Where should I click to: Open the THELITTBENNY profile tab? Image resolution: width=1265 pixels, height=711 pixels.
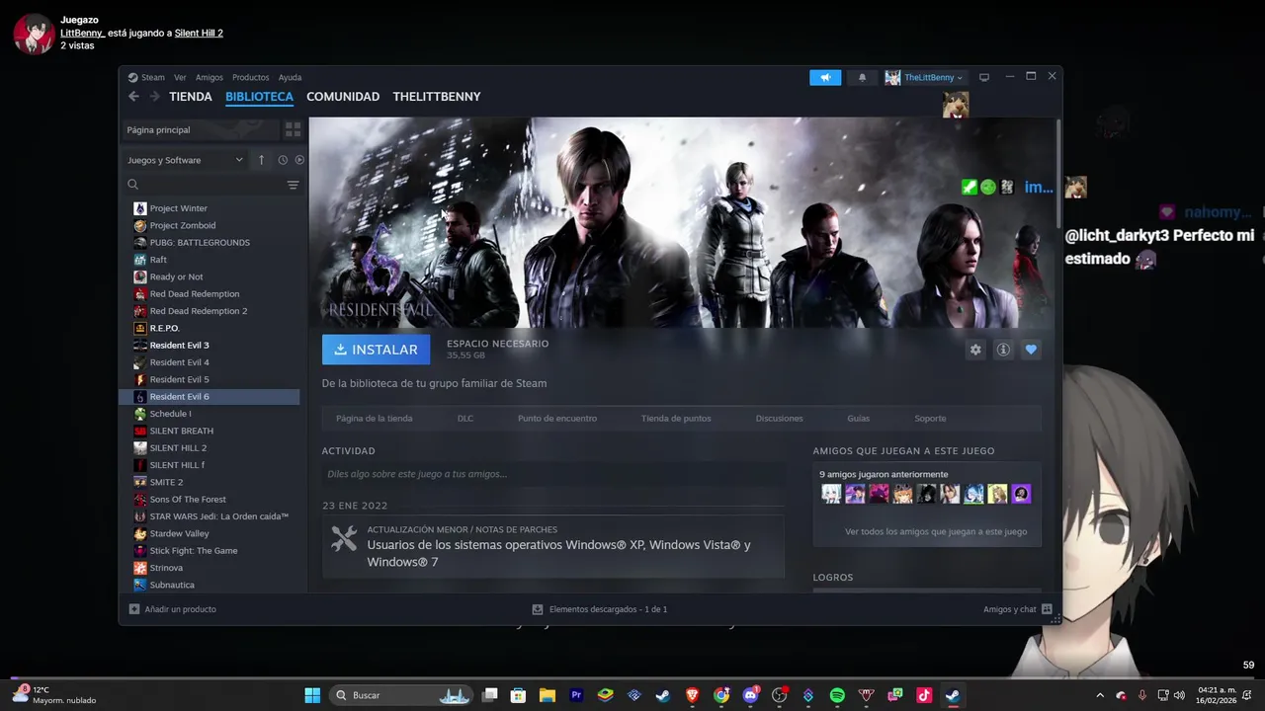coord(437,97)
